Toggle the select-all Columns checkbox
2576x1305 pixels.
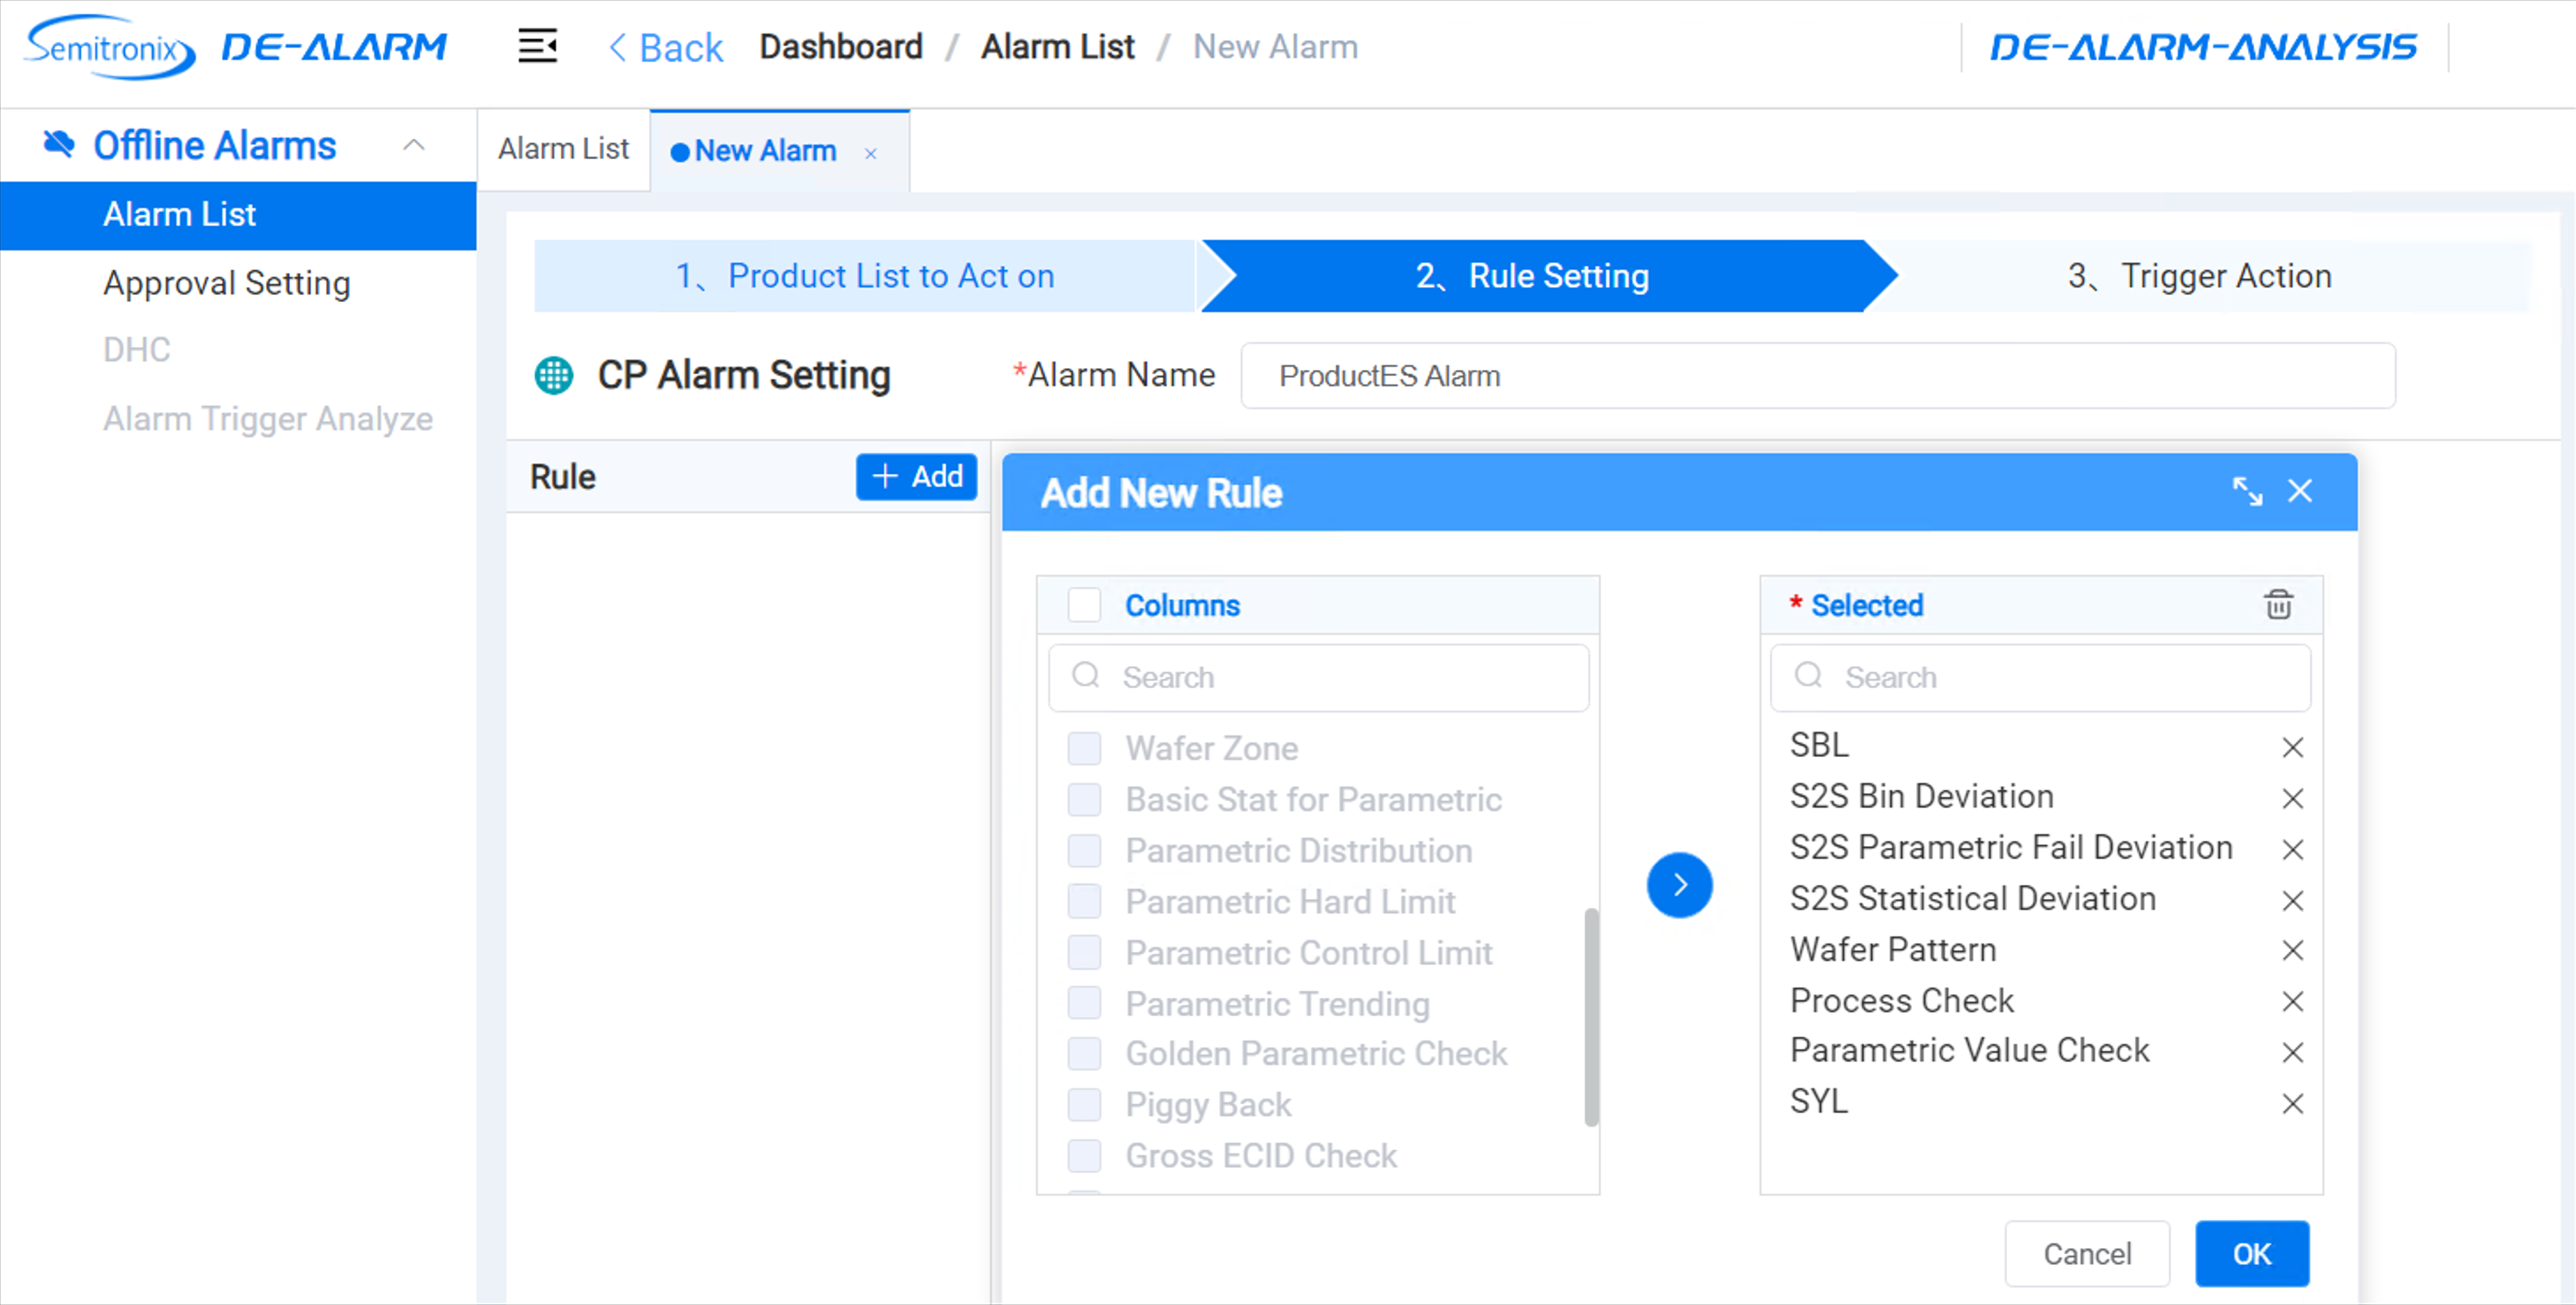[1084, 605]
